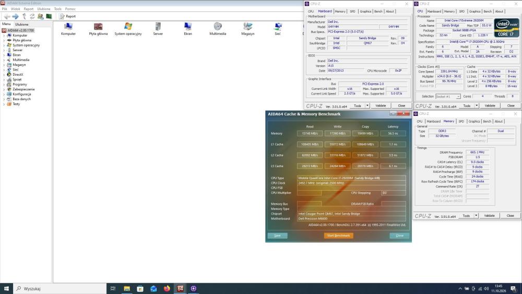Open Task View from the taskbar
The height and width of the screenshot is (294, 522).
tap(113, 289)
